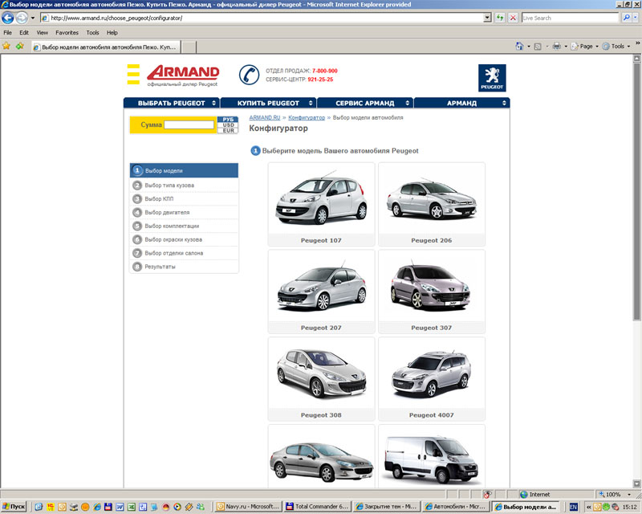Click Internet Explorer icon in Quick Launch

(97, 507)
